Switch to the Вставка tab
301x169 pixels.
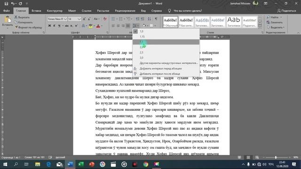[36, 11]
